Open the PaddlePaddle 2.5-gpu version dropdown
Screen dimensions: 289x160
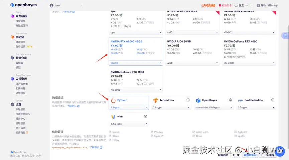pyautogui.click(x=256, y=107)
